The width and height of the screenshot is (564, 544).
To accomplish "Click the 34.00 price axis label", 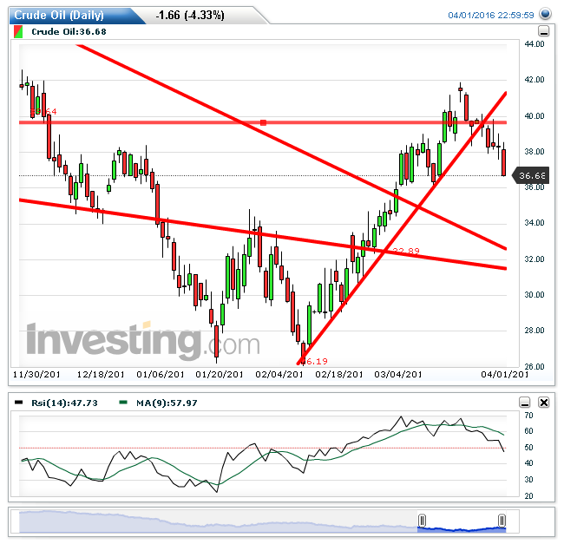I will (x=534, y=223).
